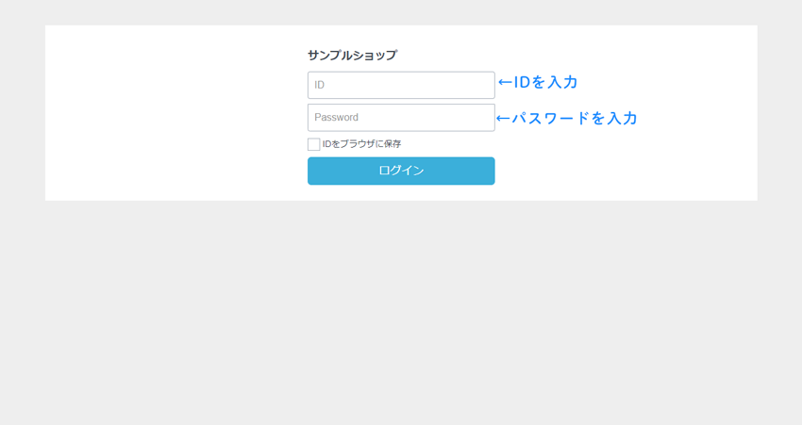This screenshot has width=802, height=425.
Task: Click the empty white panel area left of the form
Action: tap(170, 113)
